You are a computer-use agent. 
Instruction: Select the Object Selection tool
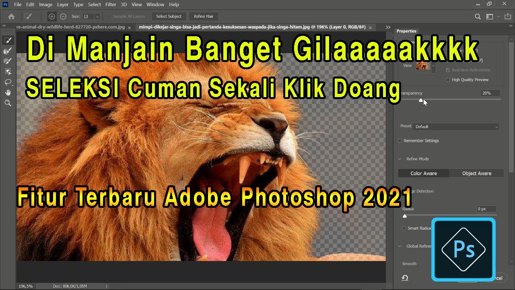click(x=8, y=72)
